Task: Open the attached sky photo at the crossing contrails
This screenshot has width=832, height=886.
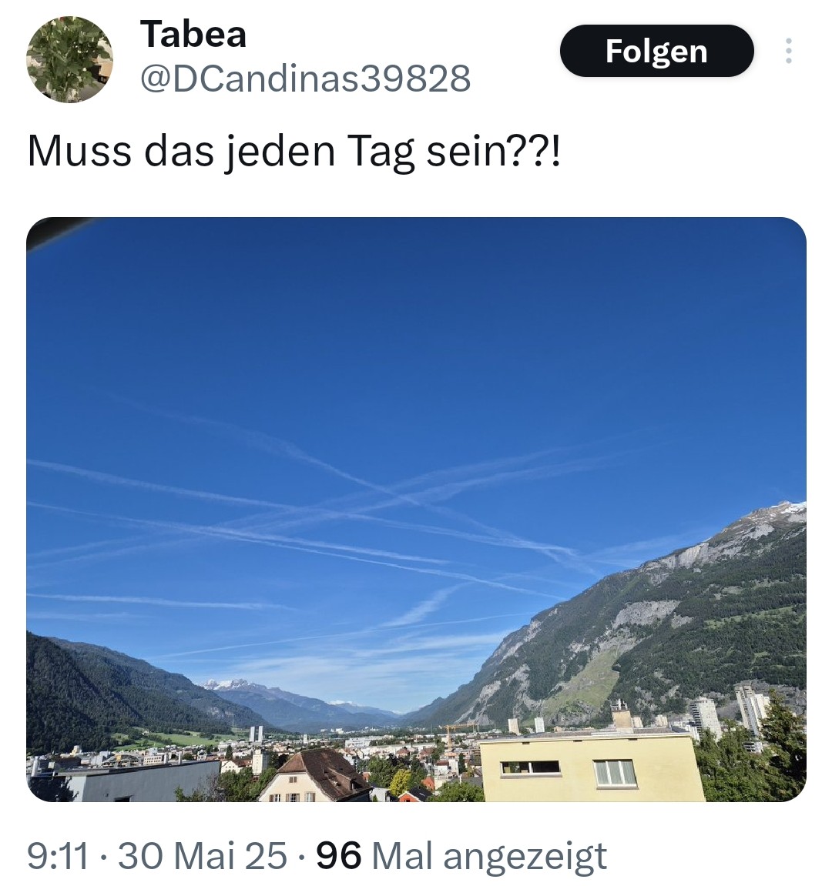Action: pyautogui.click(x=396, y=497)
